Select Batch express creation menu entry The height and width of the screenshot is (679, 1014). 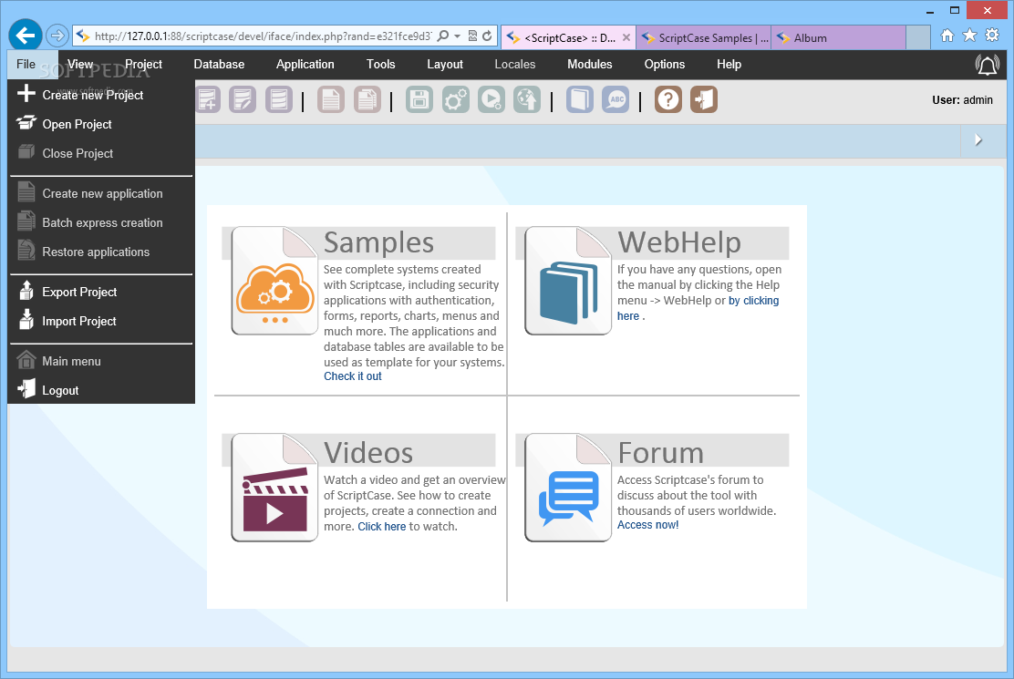pyautogui.click(x=101, y=222)
